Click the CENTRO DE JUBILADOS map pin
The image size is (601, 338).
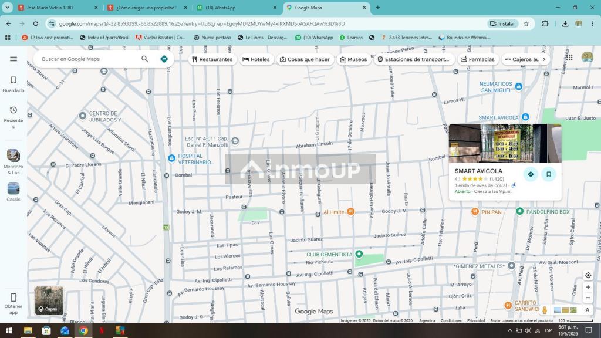[x=82, y=116]
